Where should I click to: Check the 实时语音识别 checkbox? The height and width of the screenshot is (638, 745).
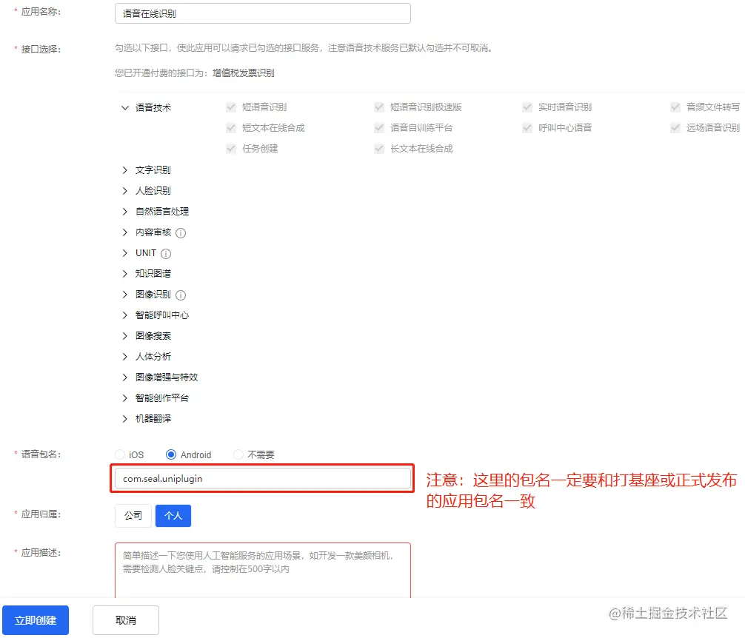pyautogui.click(x=527, y=107)
